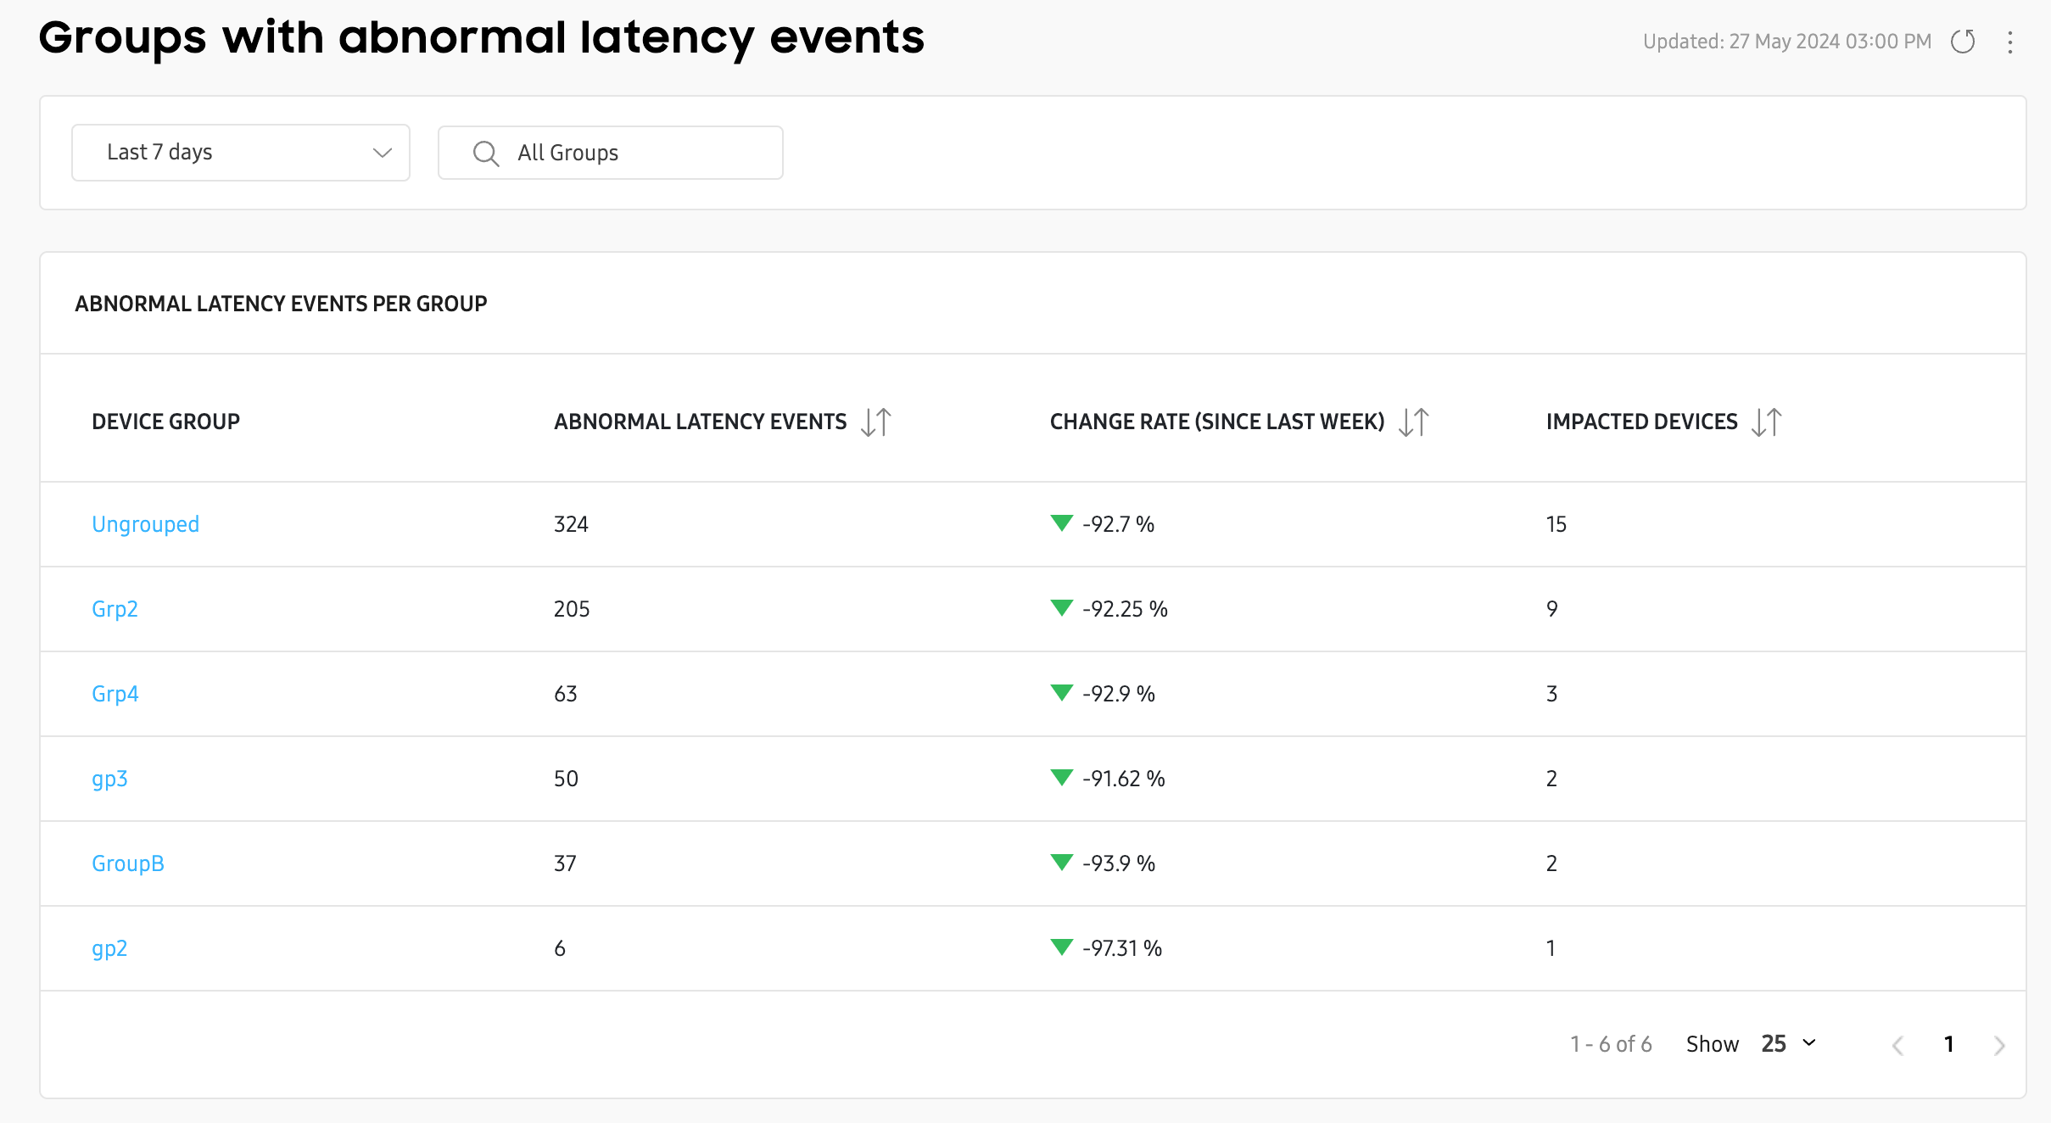Change rows shown from 25
Screen dimensions: 2051x1123
pyautogui.click(x=1789, y=1043)
